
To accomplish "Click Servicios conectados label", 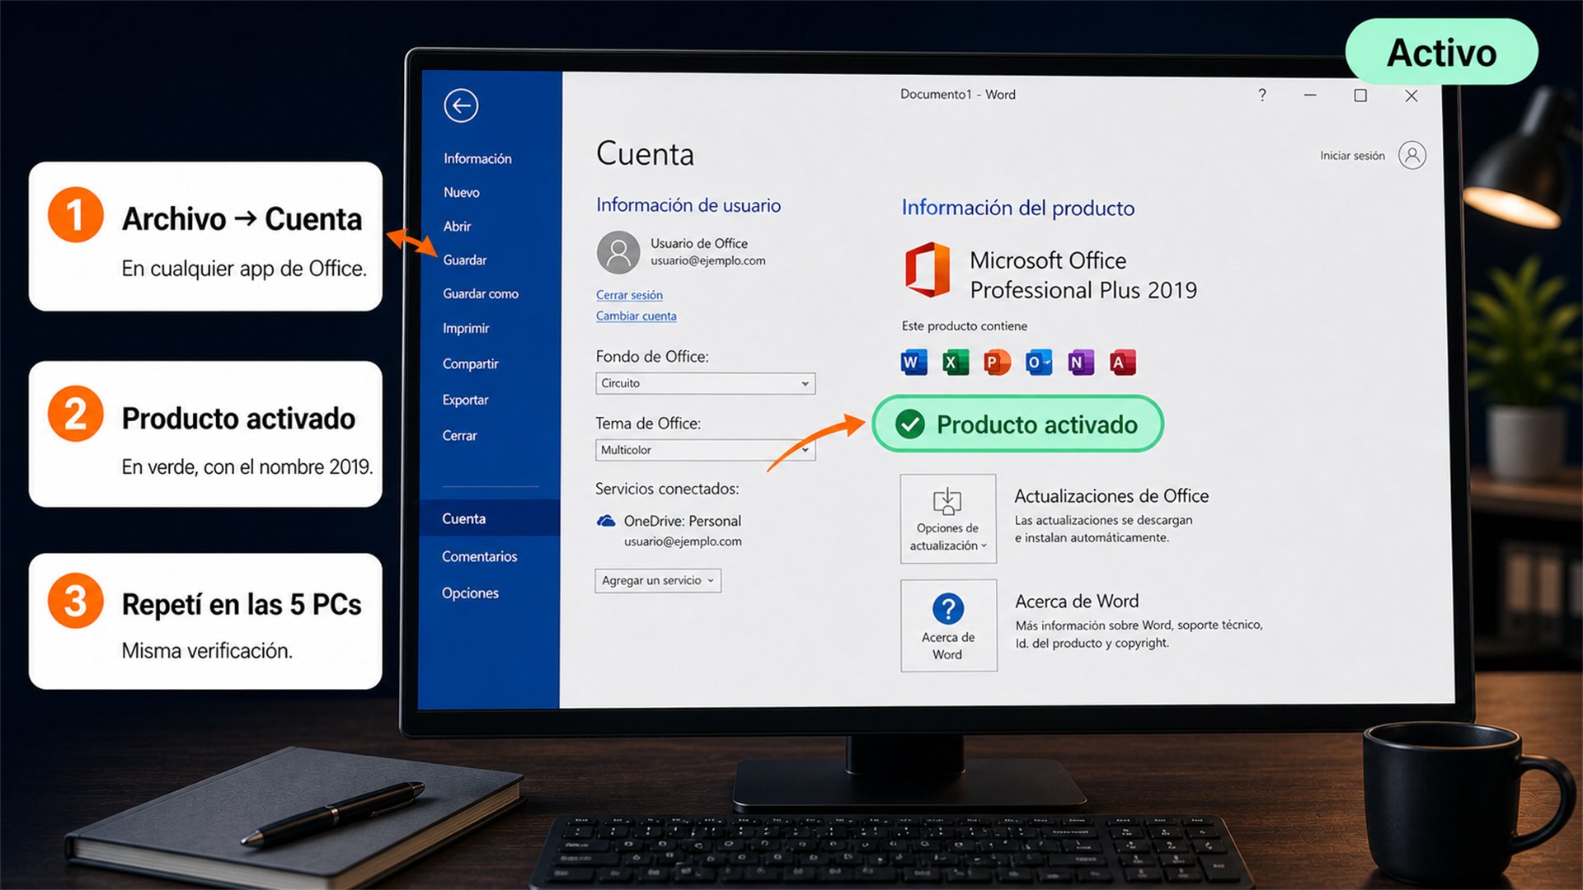I will [667, 489].
